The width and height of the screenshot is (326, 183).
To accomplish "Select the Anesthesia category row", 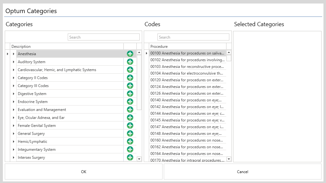I will 70,54.
